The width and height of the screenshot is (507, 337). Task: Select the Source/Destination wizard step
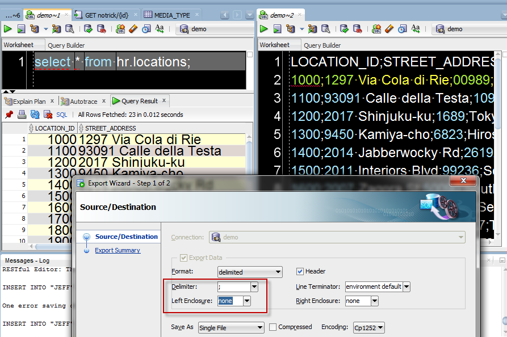(127, 237)
